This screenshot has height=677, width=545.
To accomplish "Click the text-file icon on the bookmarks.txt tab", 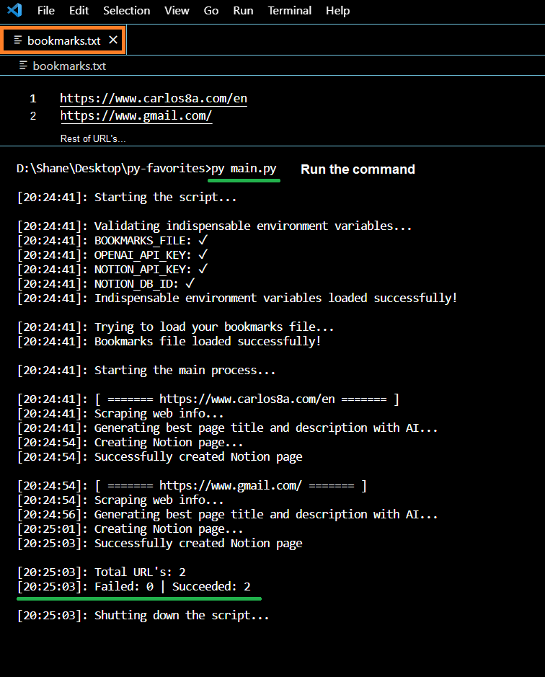I will pyautogui.click(x=18, y=40).
